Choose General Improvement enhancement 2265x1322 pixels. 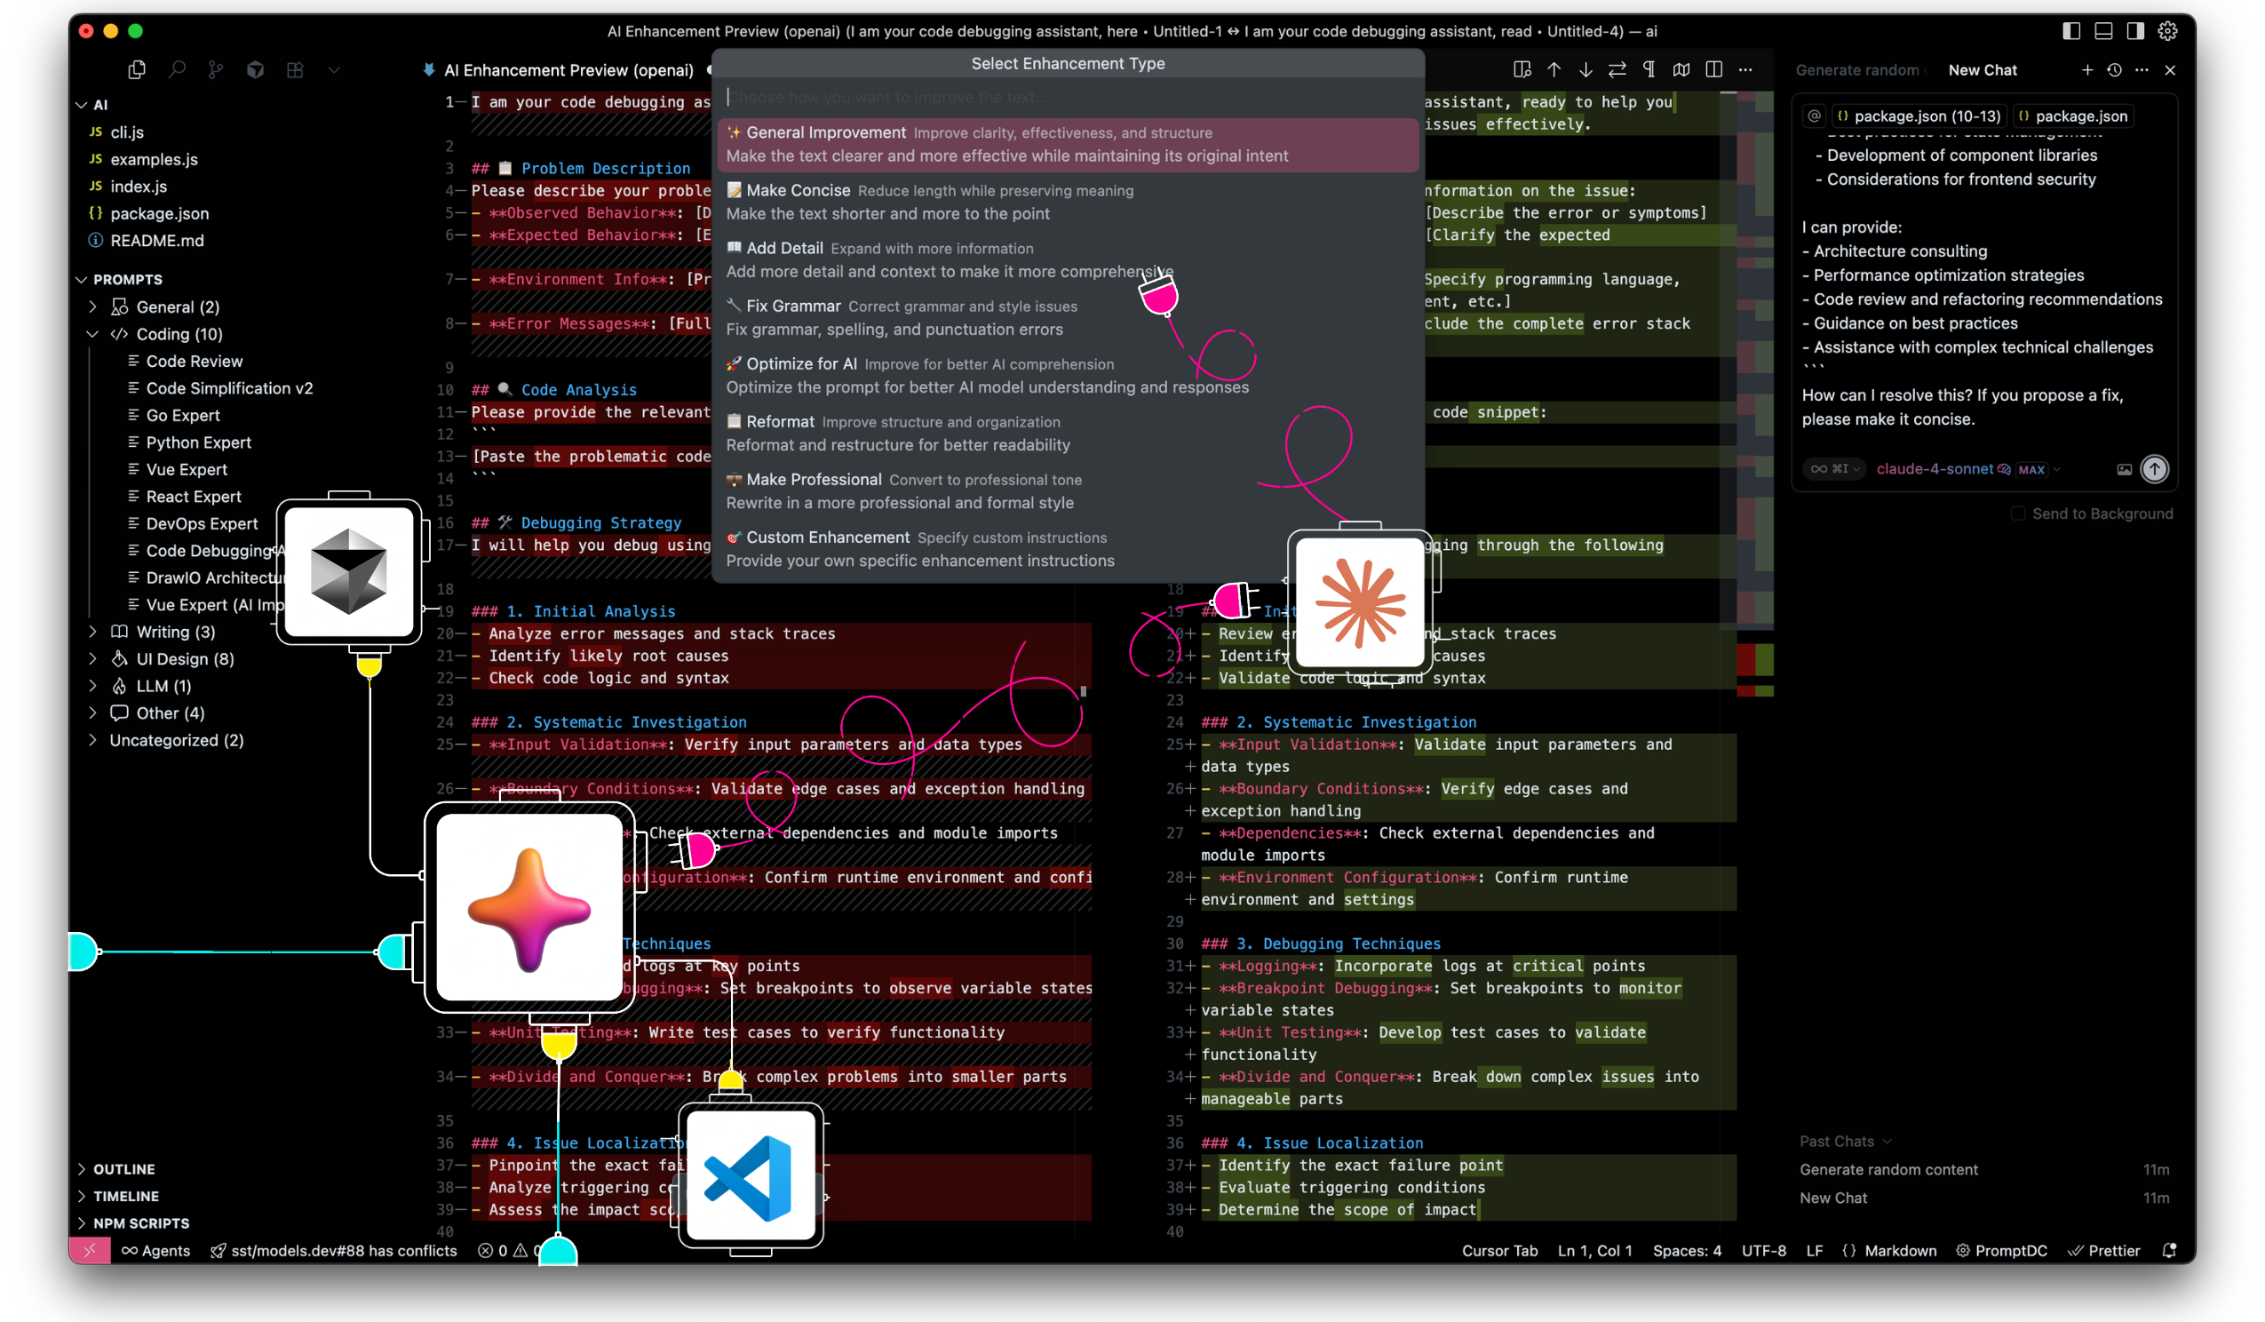[1068, 144]
